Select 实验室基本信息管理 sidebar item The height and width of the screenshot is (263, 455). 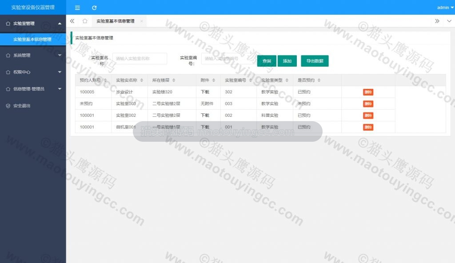click(x=33, y=39)
